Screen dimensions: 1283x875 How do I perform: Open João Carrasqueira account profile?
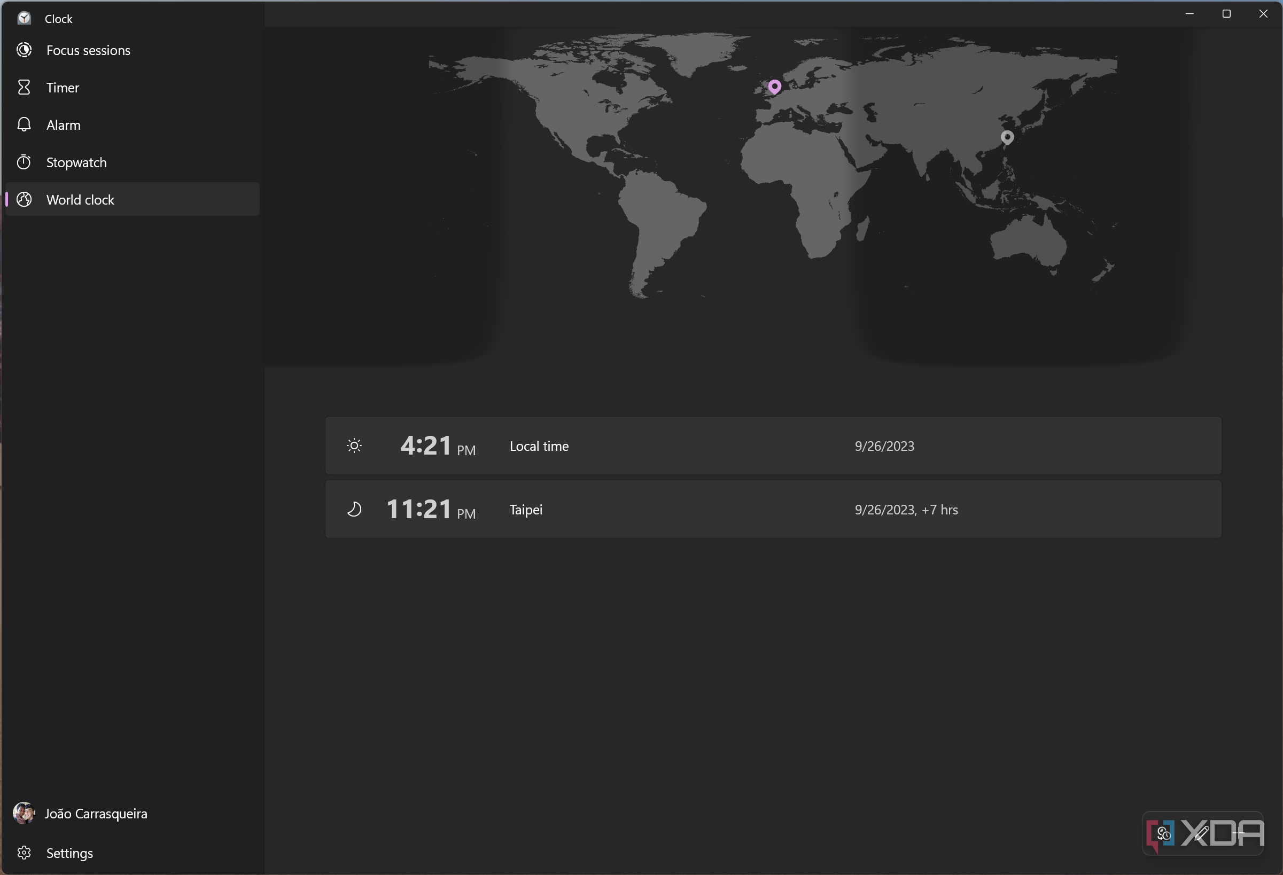(96, 814)
